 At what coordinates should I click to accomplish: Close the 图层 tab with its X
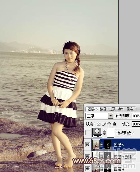(x=97, y=109)
